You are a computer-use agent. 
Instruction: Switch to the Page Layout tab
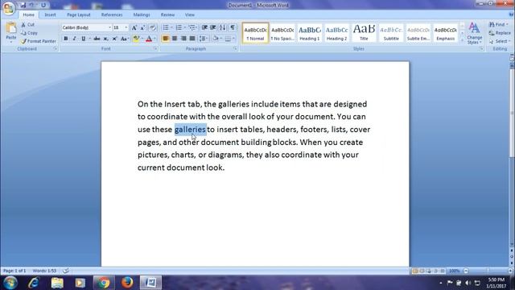point(79,14)
